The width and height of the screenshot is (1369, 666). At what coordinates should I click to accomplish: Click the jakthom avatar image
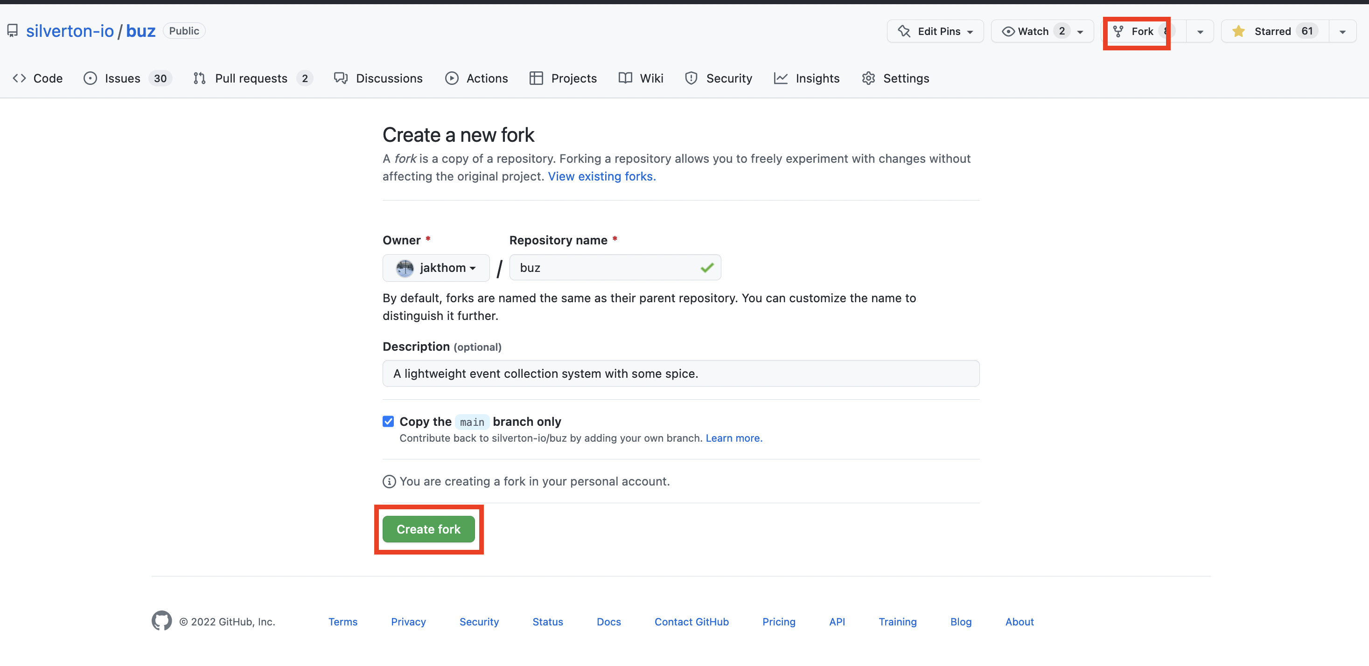405,268
